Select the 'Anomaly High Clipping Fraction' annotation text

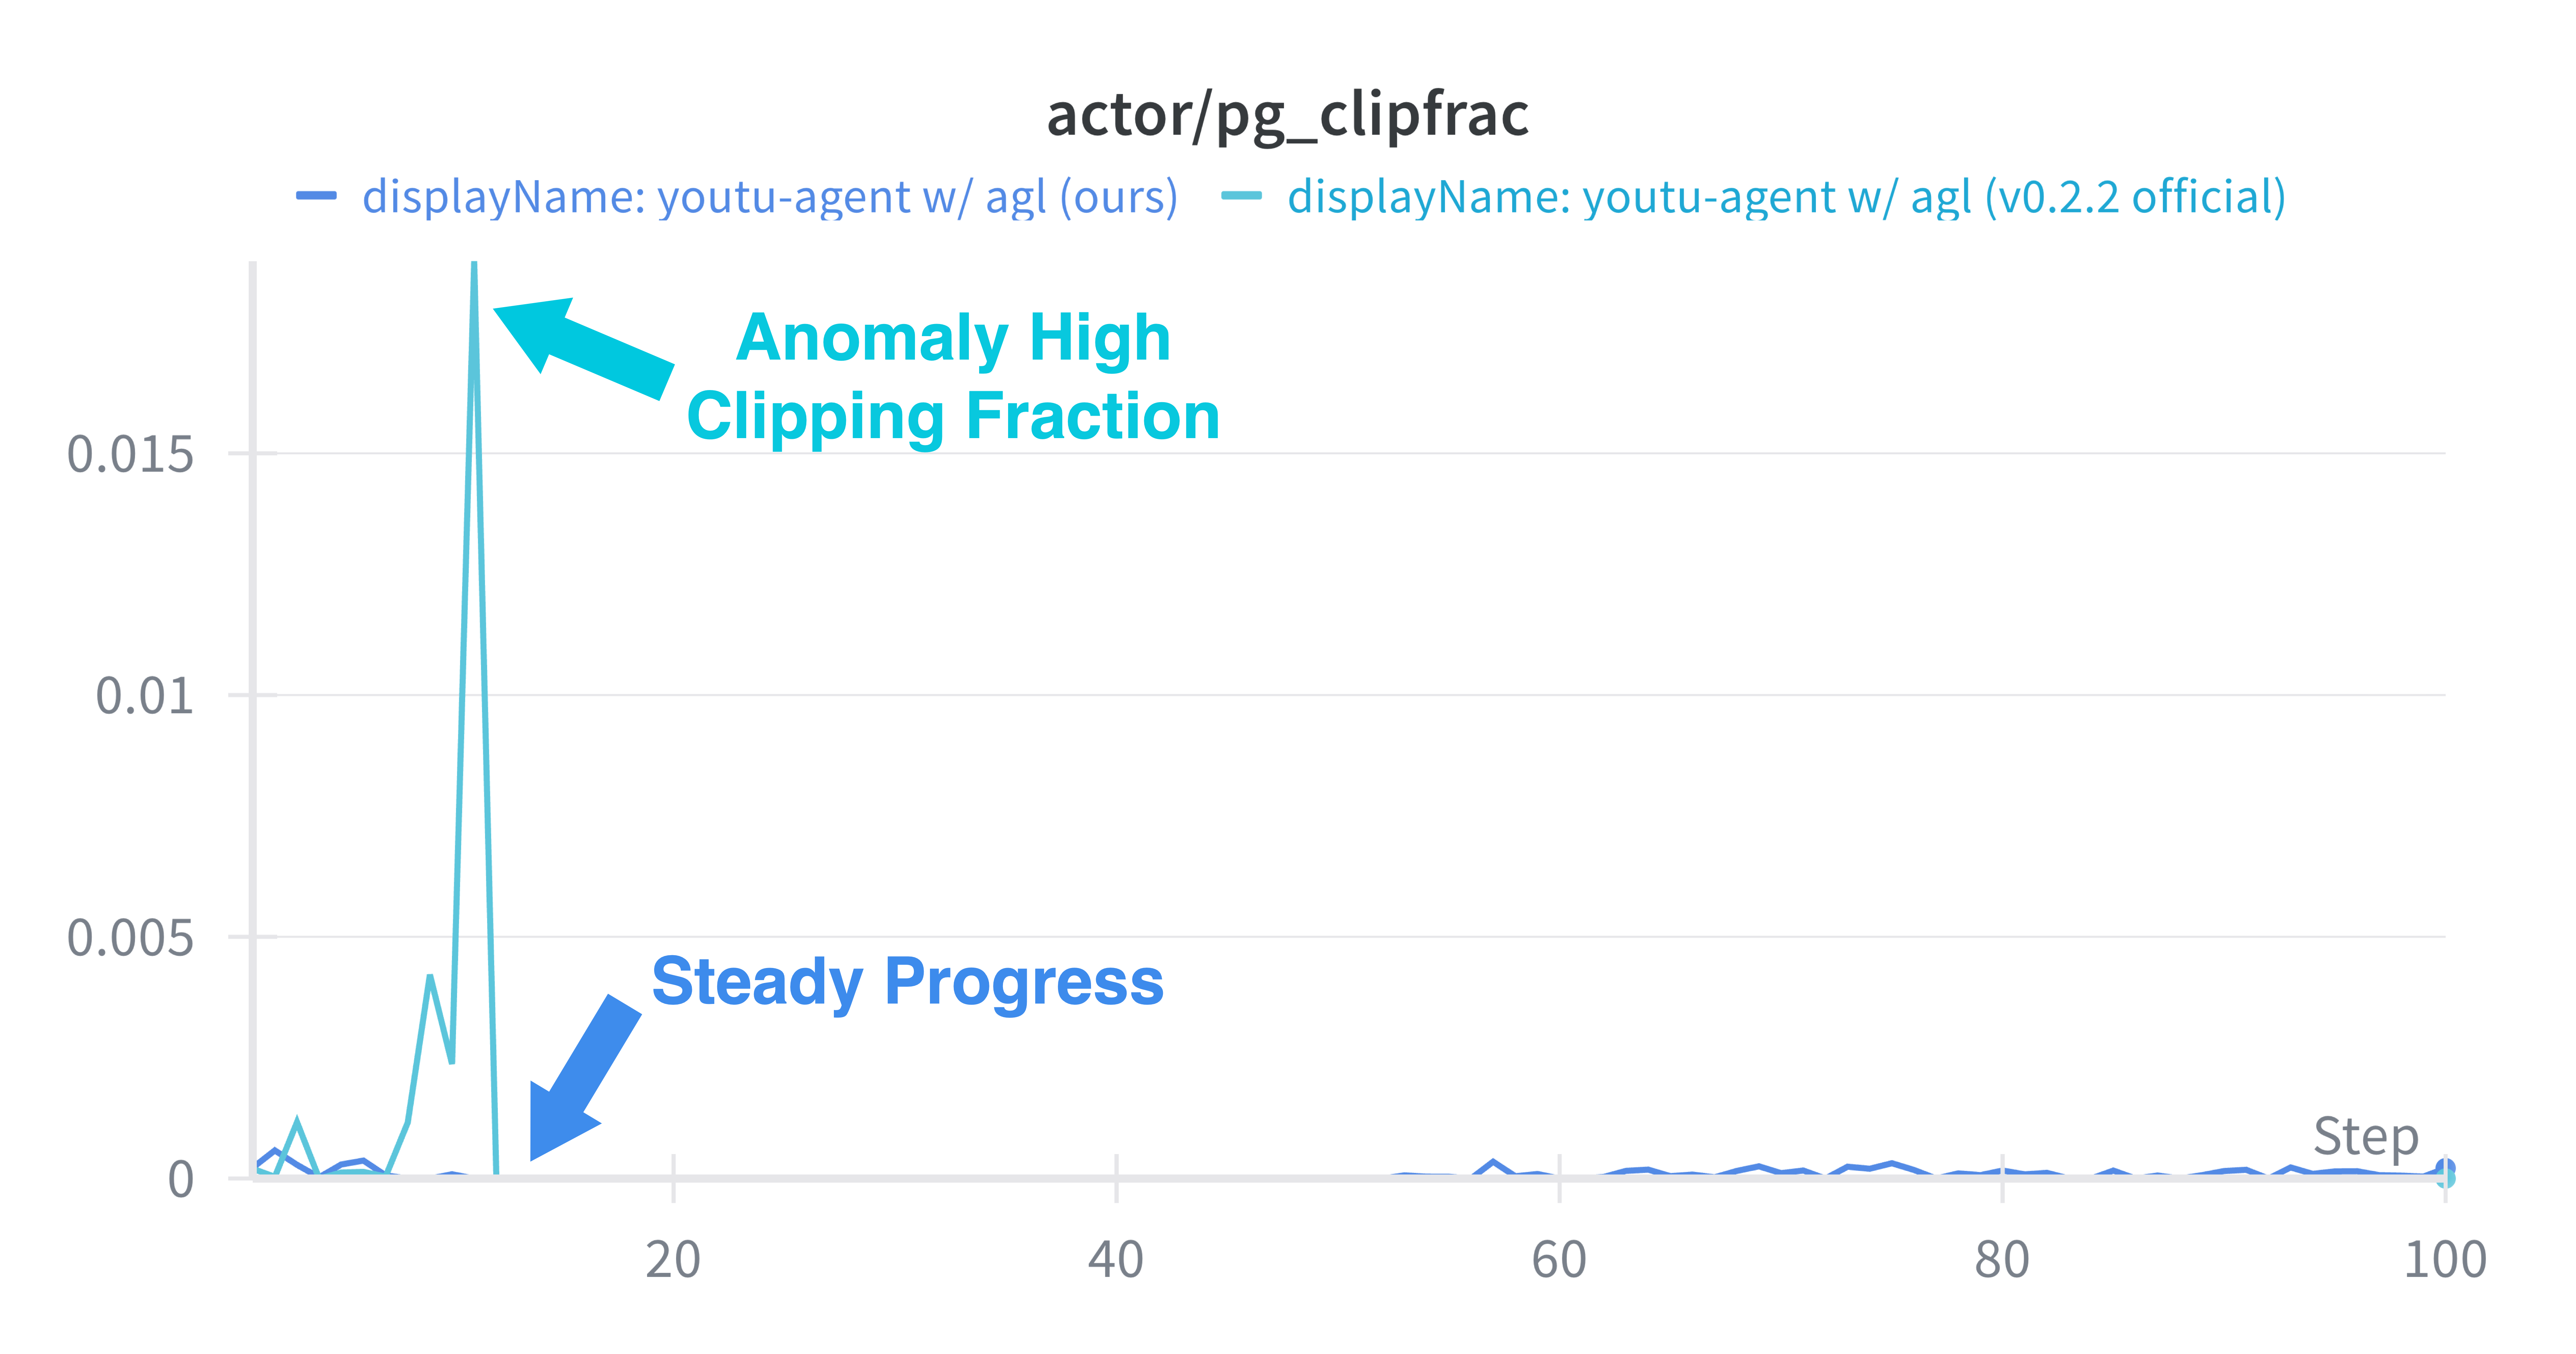[x=953, y=376]
